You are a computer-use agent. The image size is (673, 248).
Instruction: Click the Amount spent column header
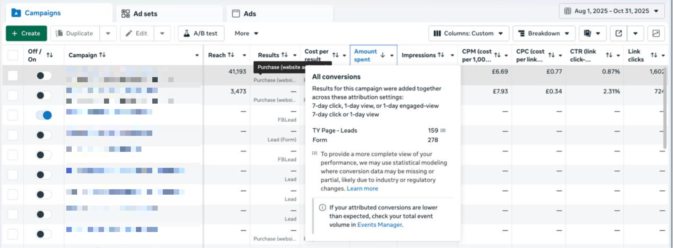(365, 55)
